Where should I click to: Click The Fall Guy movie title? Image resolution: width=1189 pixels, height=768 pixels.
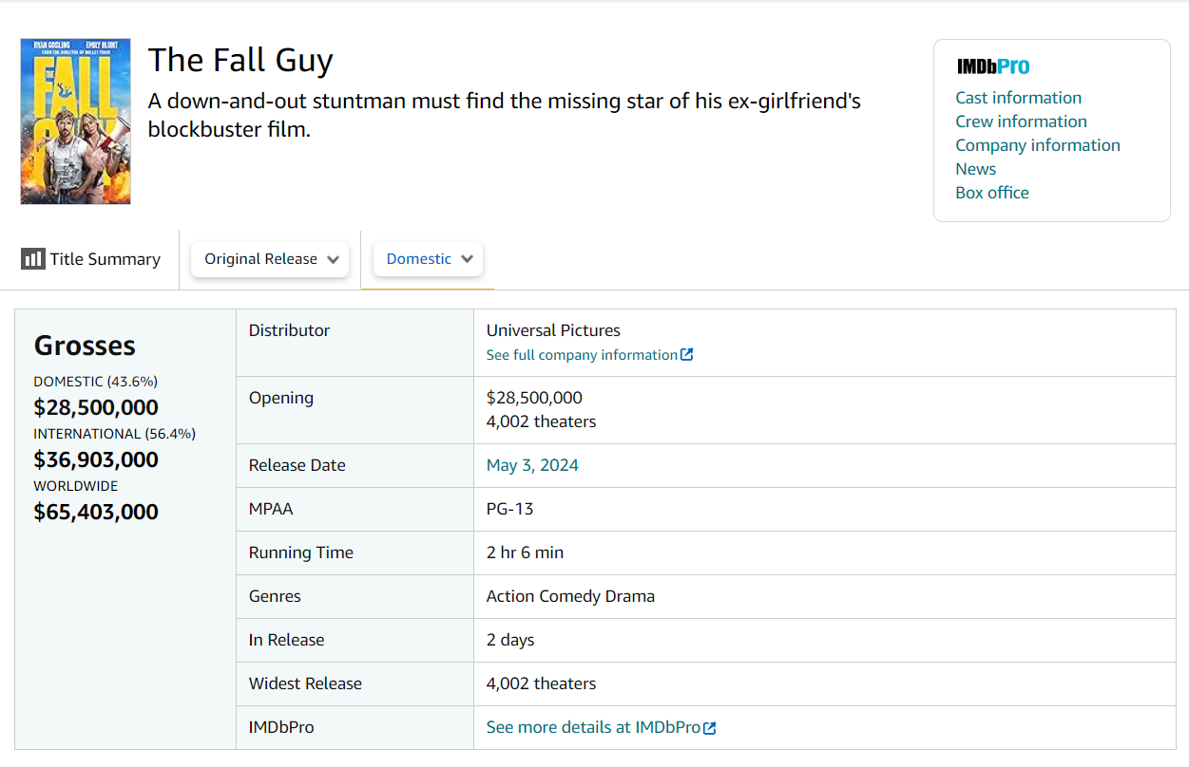click(240, 60)
